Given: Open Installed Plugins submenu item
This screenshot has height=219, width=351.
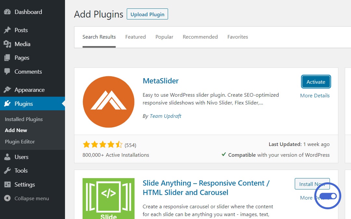Looking at the screenshot, I should click(x=24, y=119).
